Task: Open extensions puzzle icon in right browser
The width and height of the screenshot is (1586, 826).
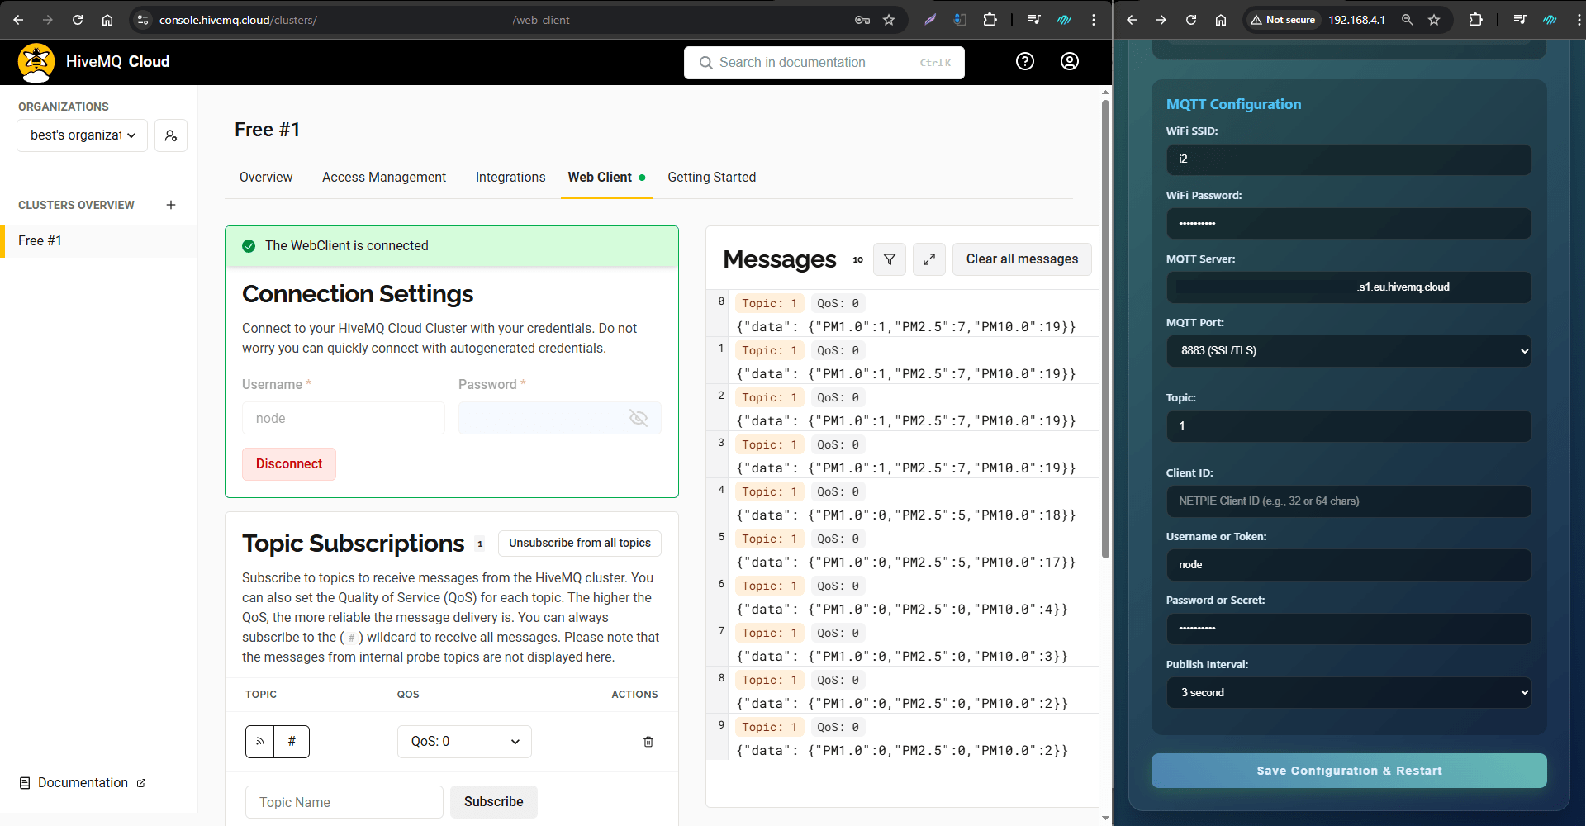Action: click(x=1475, y=20)
